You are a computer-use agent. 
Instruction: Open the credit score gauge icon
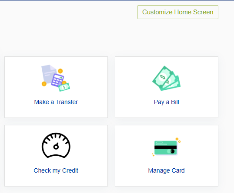pos(56,145)
